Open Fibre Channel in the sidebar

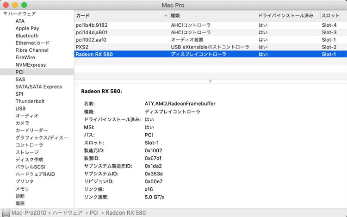click(x=32, y=50)
